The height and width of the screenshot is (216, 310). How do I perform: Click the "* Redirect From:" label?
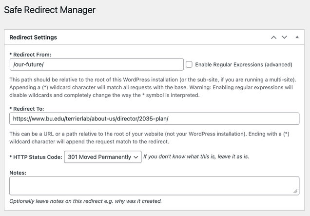[30, 55]
